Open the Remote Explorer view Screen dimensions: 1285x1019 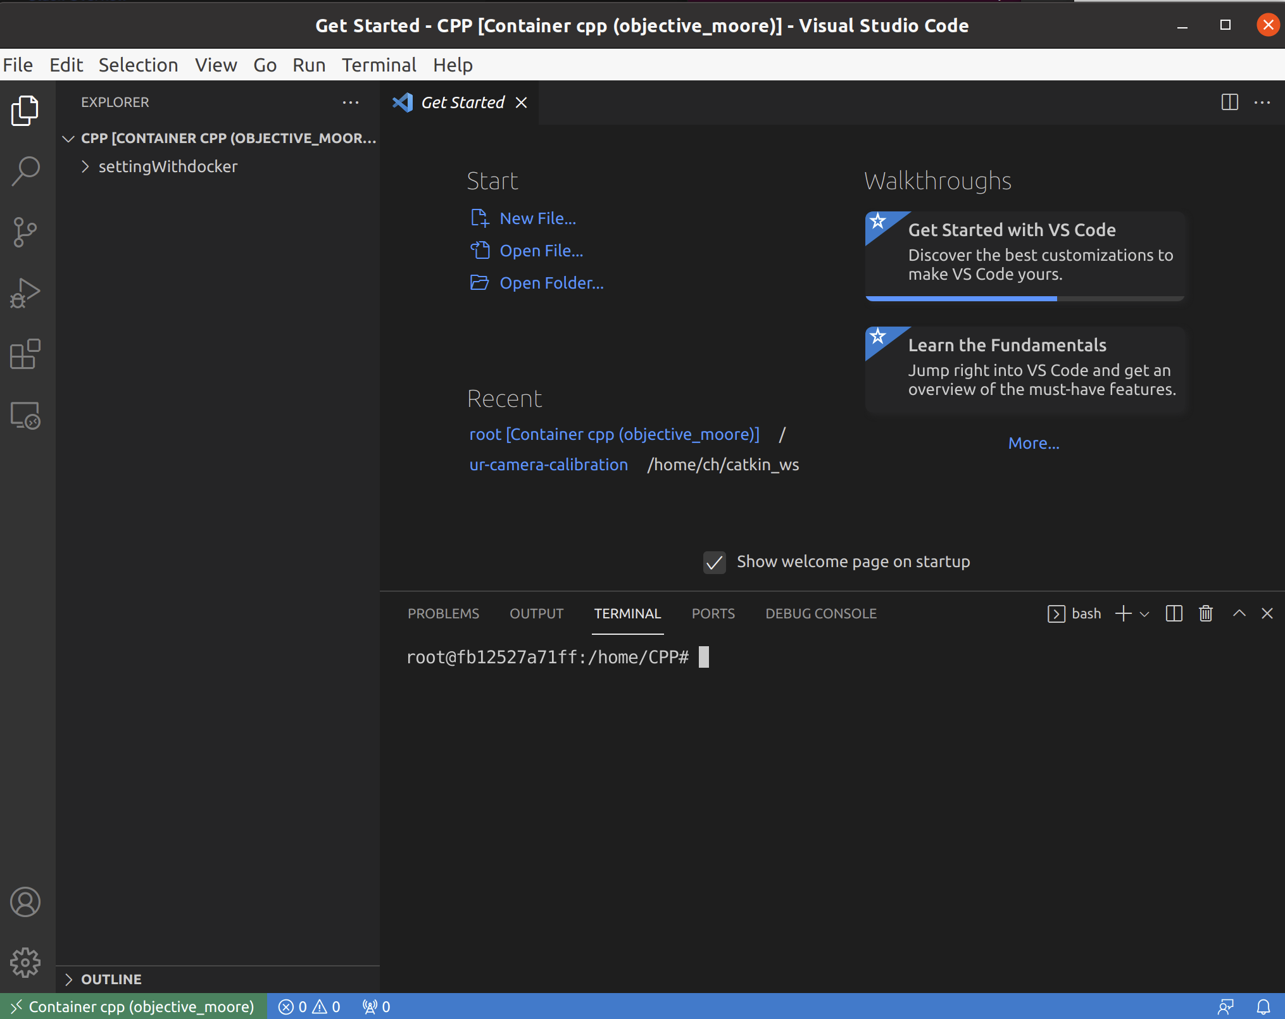tap(25, 416)
